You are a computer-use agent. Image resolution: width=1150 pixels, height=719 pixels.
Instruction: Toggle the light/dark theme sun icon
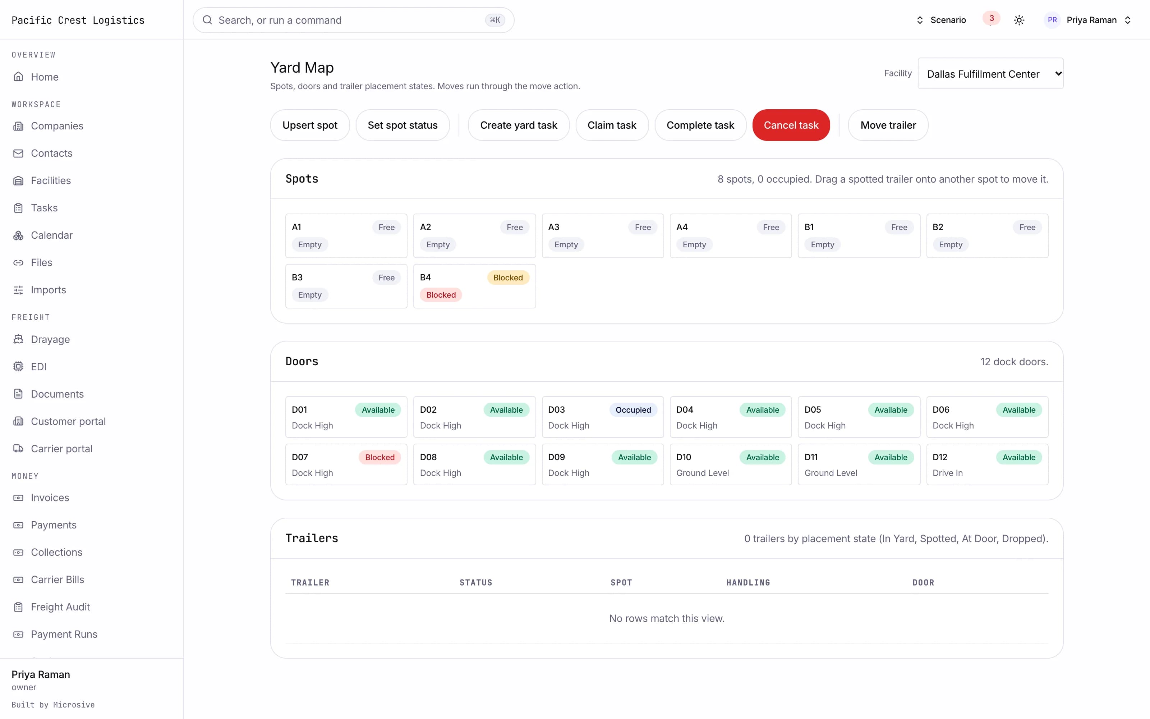pos(1019,20)
